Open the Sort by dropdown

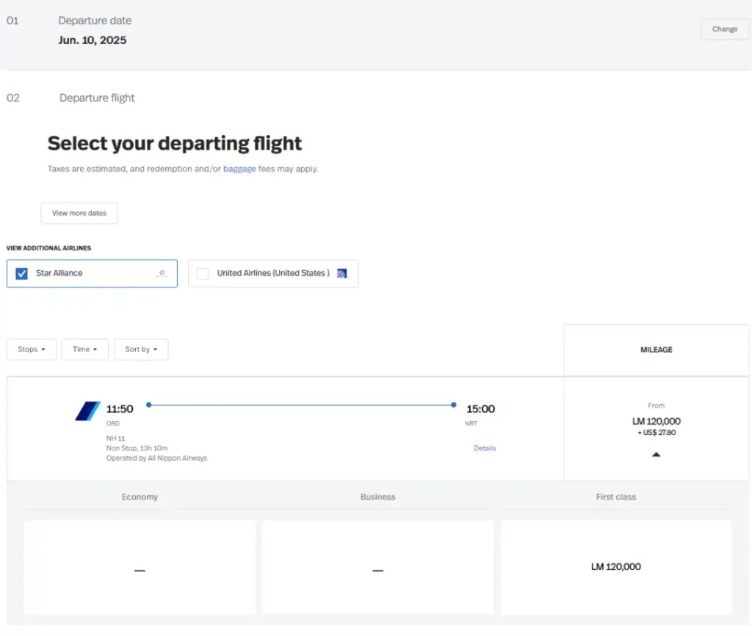pyautogui.click(x=141, y=350)
